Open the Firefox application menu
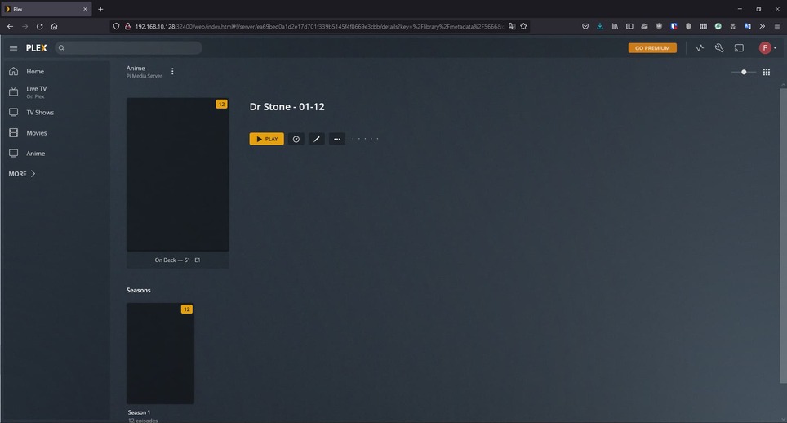The image size is (787, 423). (x=777, y=27)
